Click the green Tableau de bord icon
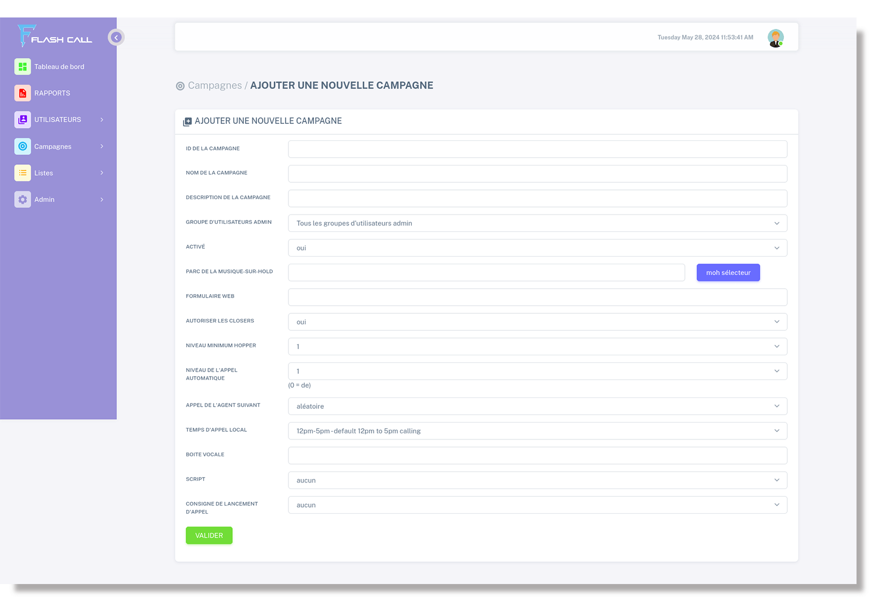This screenshot has width=874, height=613. coord(22,67)
